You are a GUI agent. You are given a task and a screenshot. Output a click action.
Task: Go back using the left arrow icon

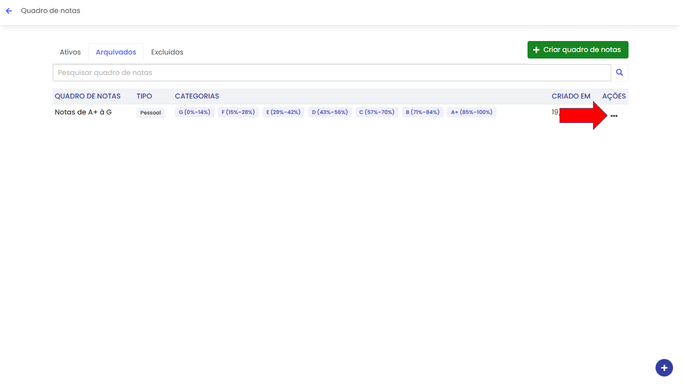[x=8, y=10]
